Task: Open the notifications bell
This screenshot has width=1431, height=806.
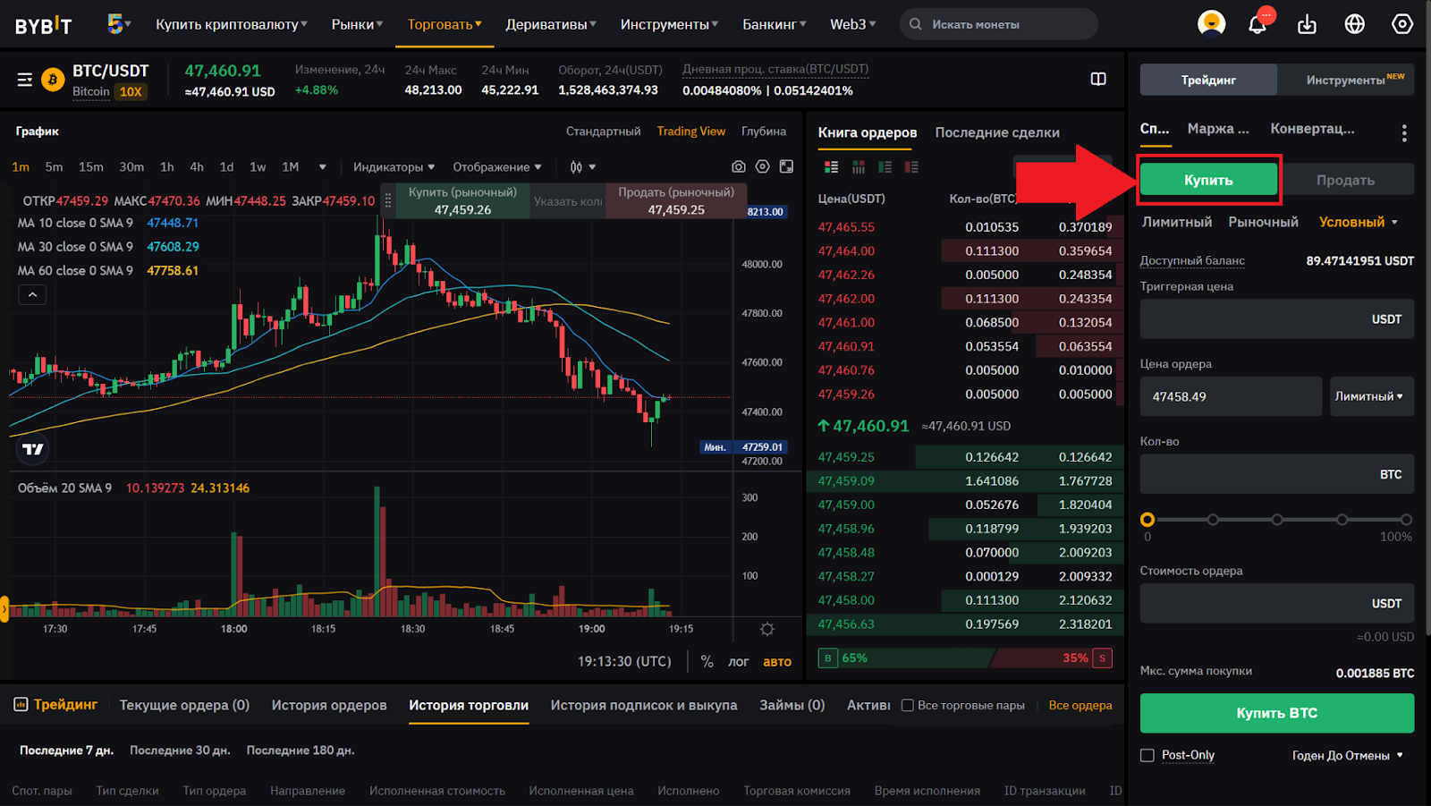Action: pyautogui.click(x=1257, y=23)
